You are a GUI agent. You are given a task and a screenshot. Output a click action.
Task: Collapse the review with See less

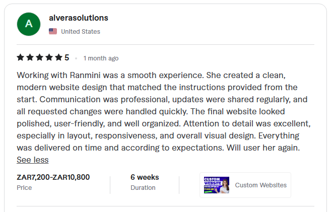coord(33,160)
